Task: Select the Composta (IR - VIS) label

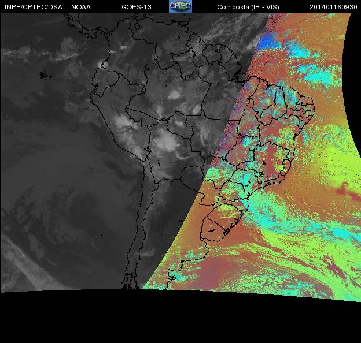Action: pos(248,8)
